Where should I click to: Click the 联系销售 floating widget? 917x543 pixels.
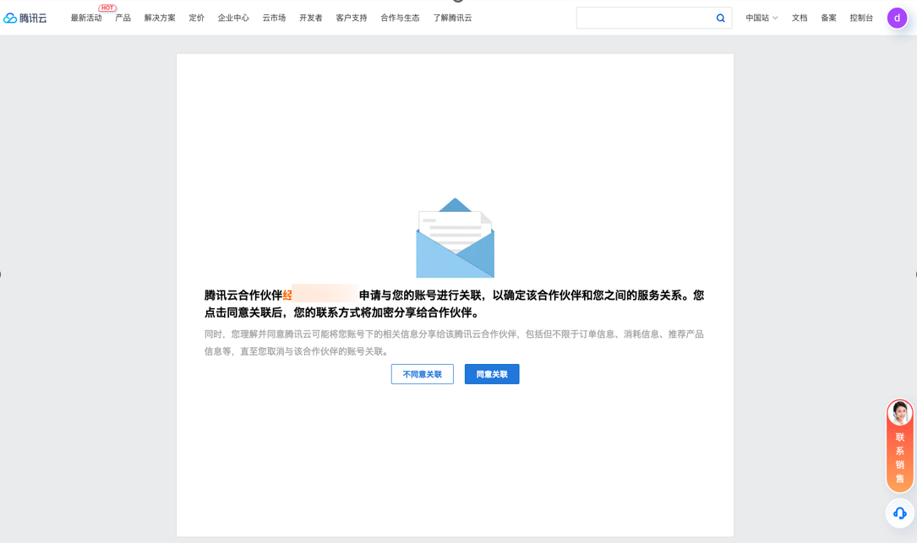coord(899,445)
